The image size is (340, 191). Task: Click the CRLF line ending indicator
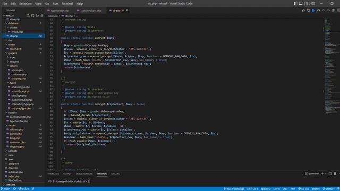(x=285, y=189)
